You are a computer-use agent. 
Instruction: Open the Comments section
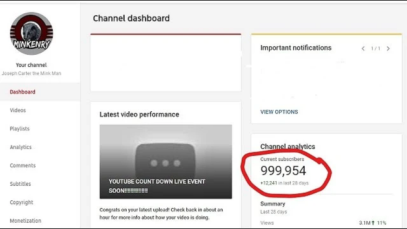point(23,165)
